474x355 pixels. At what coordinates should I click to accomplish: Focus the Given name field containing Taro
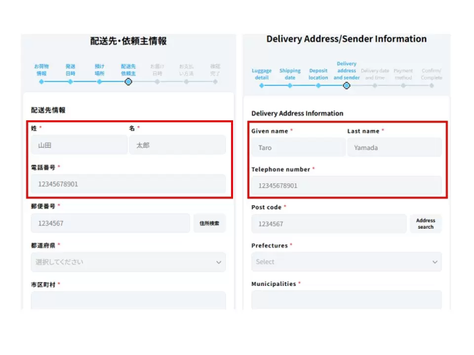coord(298,148)
